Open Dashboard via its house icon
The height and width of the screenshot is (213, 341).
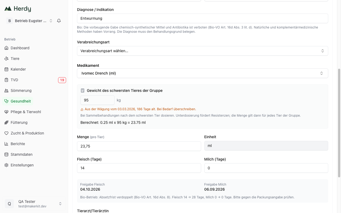[x=6, y=48]
